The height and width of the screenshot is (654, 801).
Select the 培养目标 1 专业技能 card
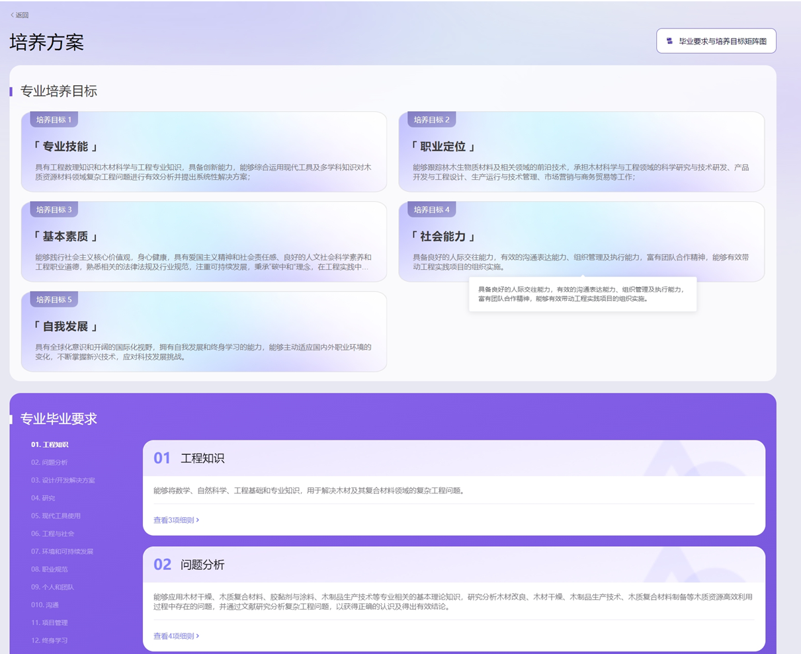coord(204,152)
